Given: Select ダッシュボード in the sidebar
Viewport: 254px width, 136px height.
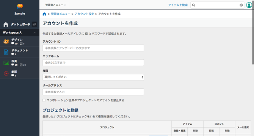Looking at the screenshot, I should coord(20,24).
